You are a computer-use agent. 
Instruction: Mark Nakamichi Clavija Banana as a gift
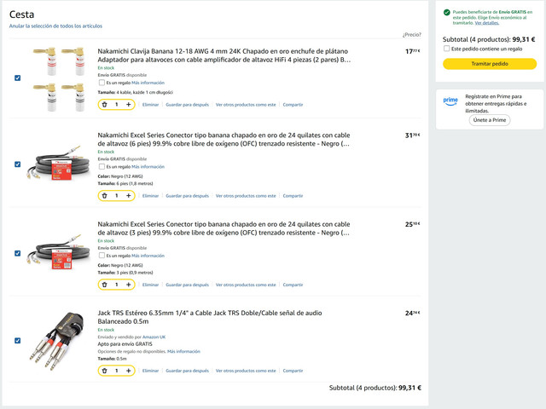pyautogui.click(x=102, y=83)
